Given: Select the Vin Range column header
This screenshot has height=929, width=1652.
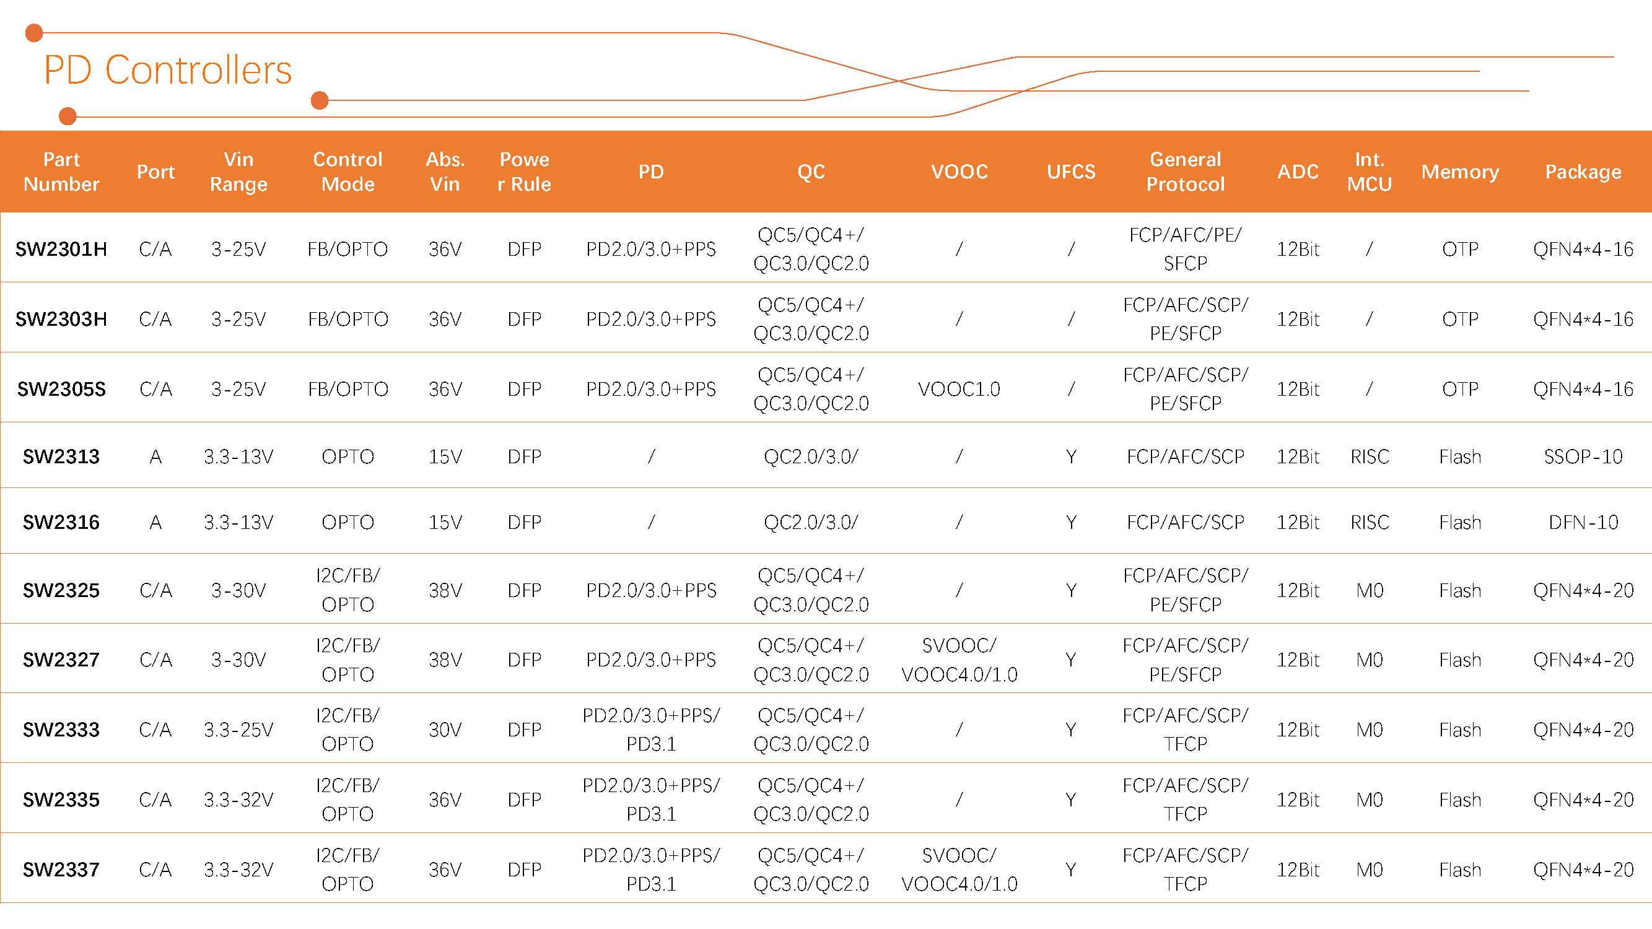Looking at the screenshot, I should [238, 172].
